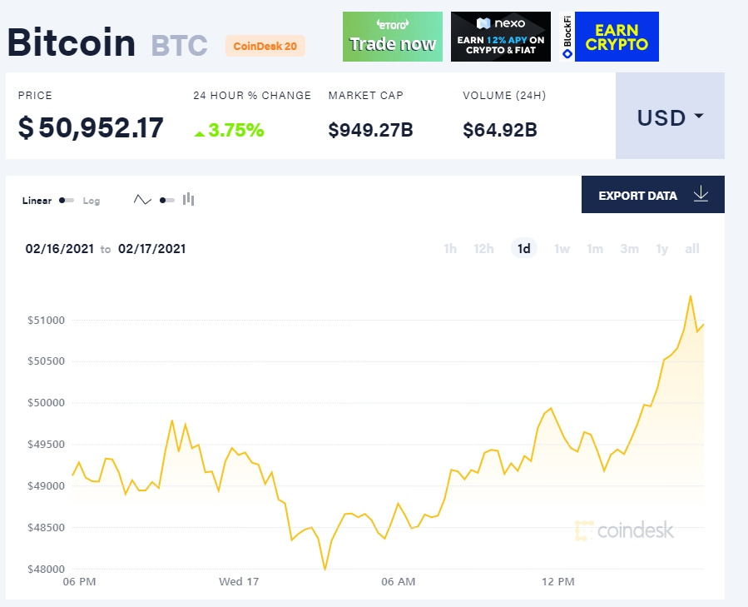Click the coindesk watermark logo
Screen dimensions: 748x607
pyautogui.click(x=624, y=530)
